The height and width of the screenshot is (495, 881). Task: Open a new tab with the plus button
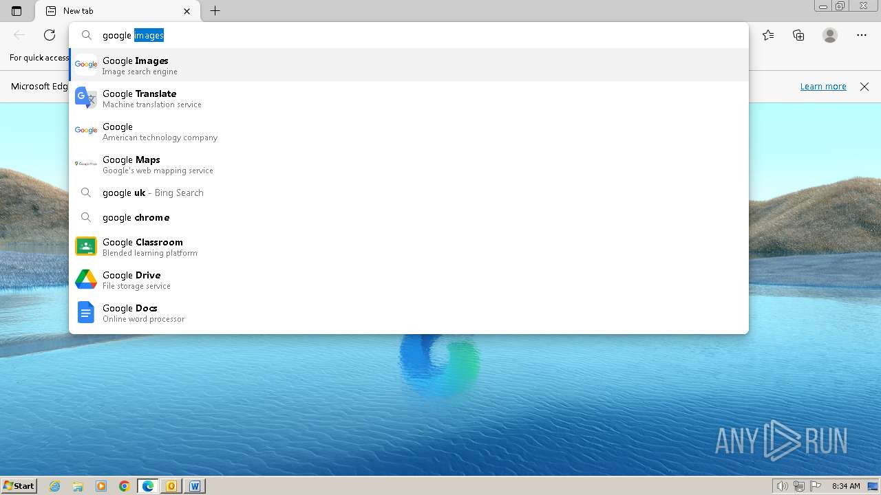(x=215, y=11)
